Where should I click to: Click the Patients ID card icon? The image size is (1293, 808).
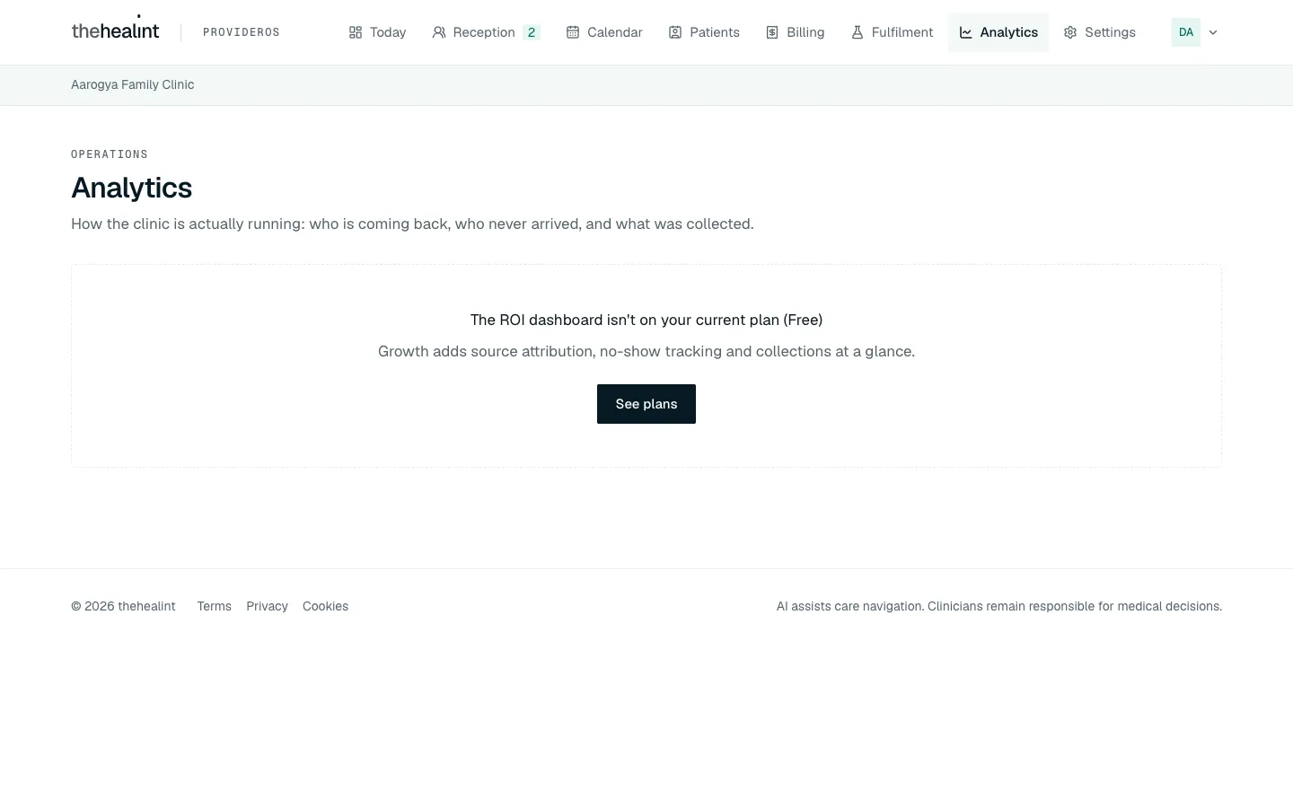click(675, 32)
